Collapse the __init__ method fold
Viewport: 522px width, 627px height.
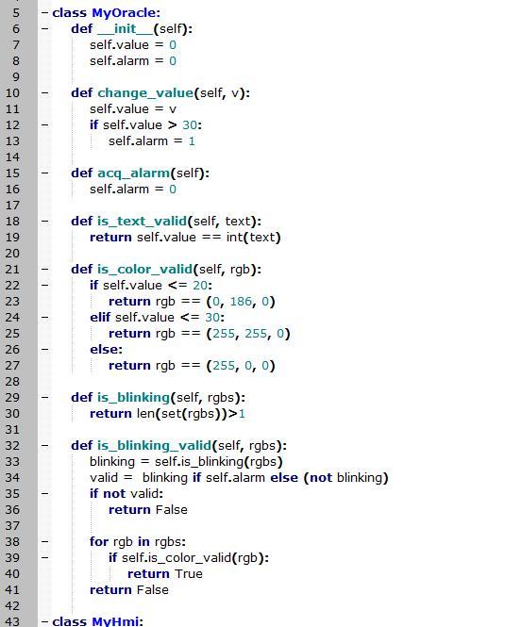(44, 29)
